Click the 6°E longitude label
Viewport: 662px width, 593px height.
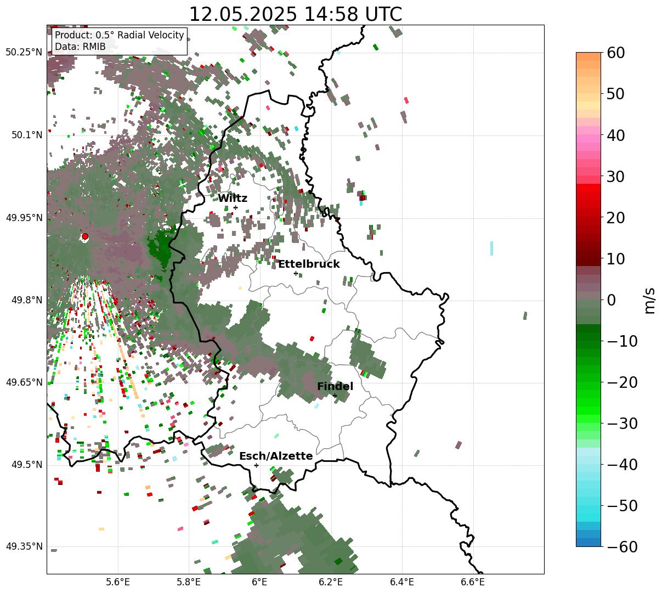260,582
